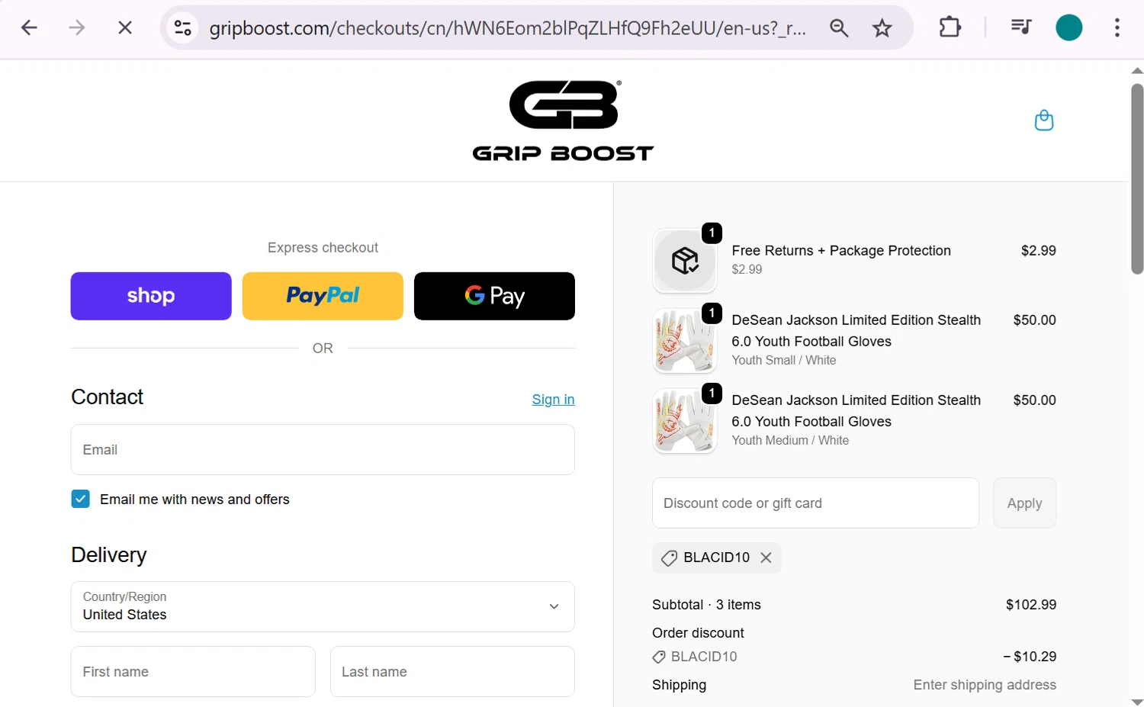
Task: Click the address bar URL text
Action: (x=507, y=28)
